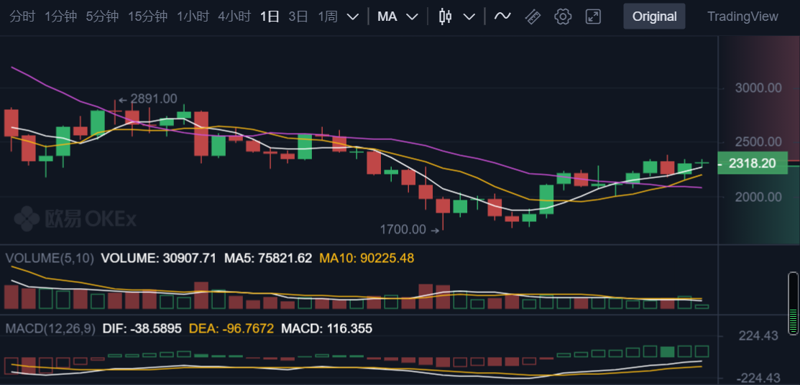Choose the 3日 interval
This screenshot has height=385, width=800.
[298, 17]
